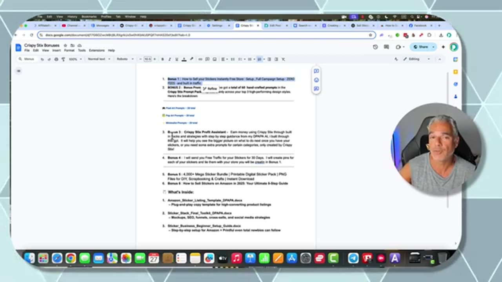The height and width of the screenshot is (282, 502).
Task: Open the Tools menu
Action: coord(82,51)
